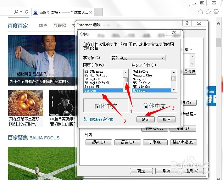Open 60后“黄药师” article link
The image size is (223, 180).
[x=62, y=121]
